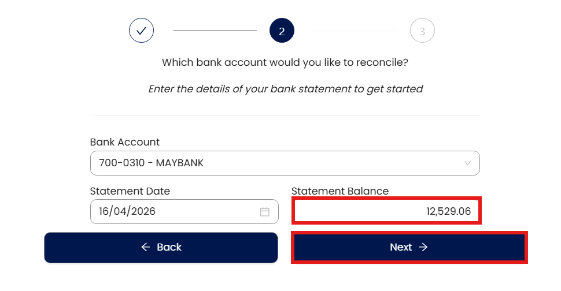The height and width of the screenshot is (291, 561).
Task: Focus the Statement Balance field showing 12,529.06
Action: coord(386,211)
